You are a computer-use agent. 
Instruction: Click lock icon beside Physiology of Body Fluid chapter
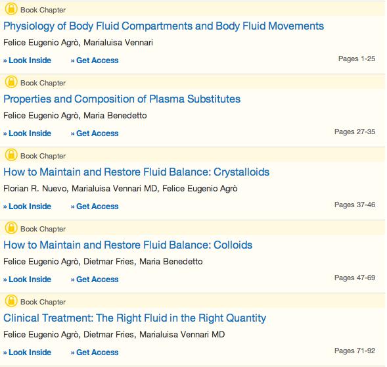pos(11,9)
